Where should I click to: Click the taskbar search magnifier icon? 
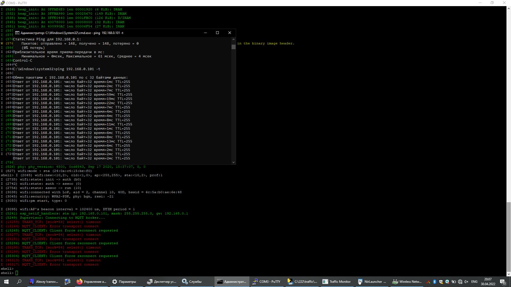(19, 282)
